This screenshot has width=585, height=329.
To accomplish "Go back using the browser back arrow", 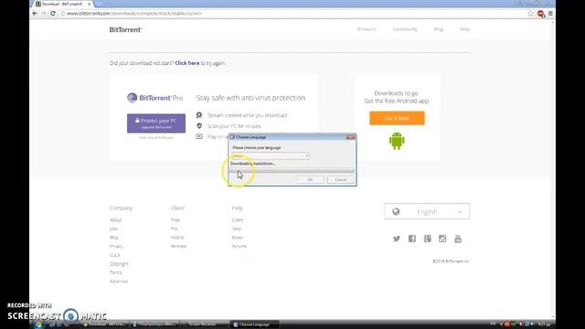I will [x=35, y=14].
